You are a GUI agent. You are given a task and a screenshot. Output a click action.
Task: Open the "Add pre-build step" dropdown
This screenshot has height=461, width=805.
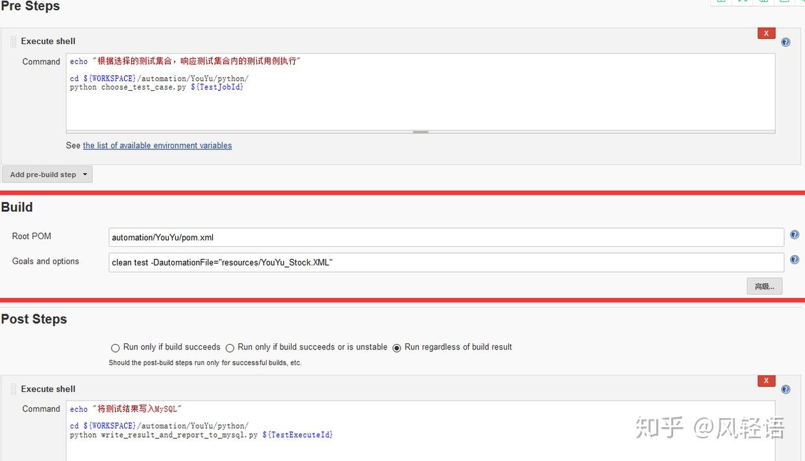[x=47, y=174]
